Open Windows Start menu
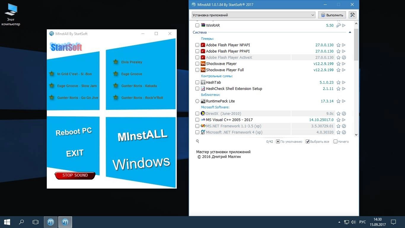This screenshot has height=228, width=405. [x=7, y=222]
